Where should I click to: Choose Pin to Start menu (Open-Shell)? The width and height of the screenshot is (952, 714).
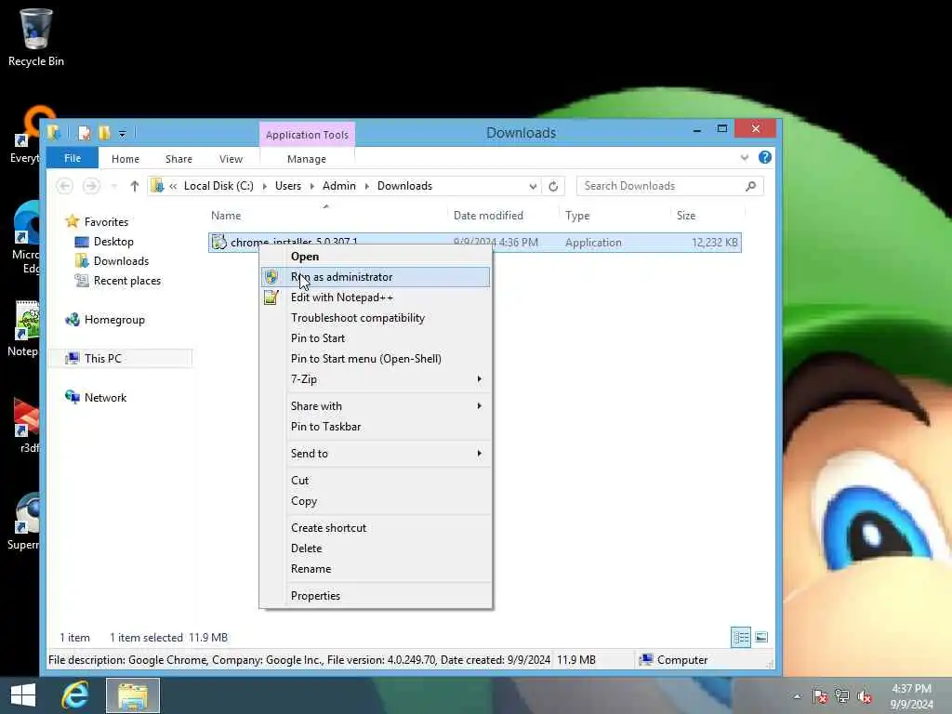pyautogui.click(x=376, y=359)
